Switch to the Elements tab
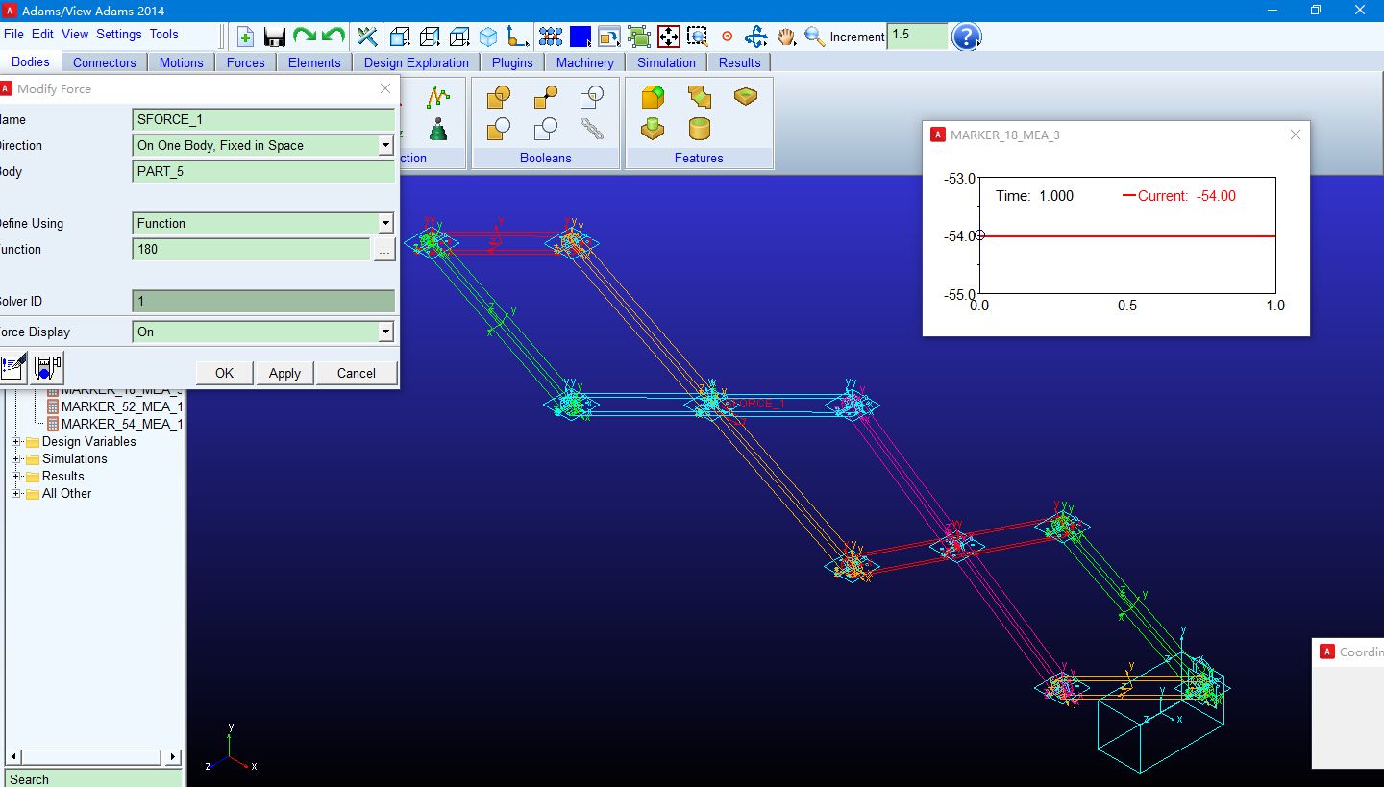 tap(314, 62)
